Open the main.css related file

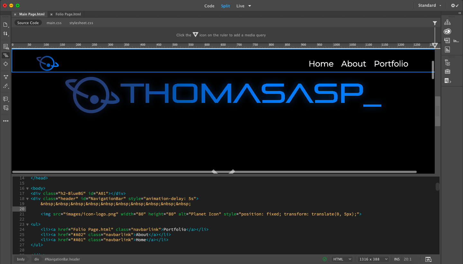[54, 23]
